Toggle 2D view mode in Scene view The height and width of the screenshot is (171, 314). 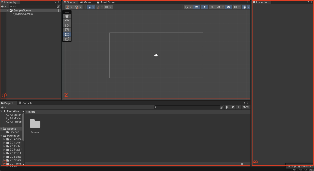coord(197,7)
